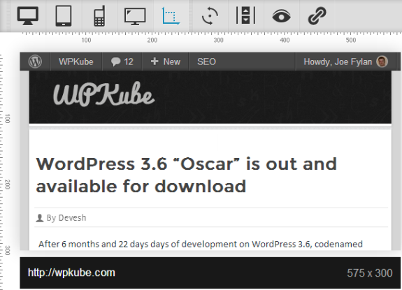Switch to mobile phone preview
Screen dimensions: 402x290
99,16
